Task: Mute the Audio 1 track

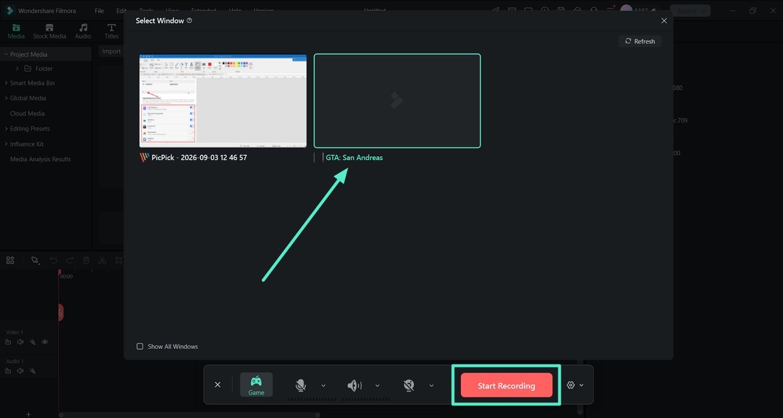Action: pyautogui.click(x=20, y=371)
